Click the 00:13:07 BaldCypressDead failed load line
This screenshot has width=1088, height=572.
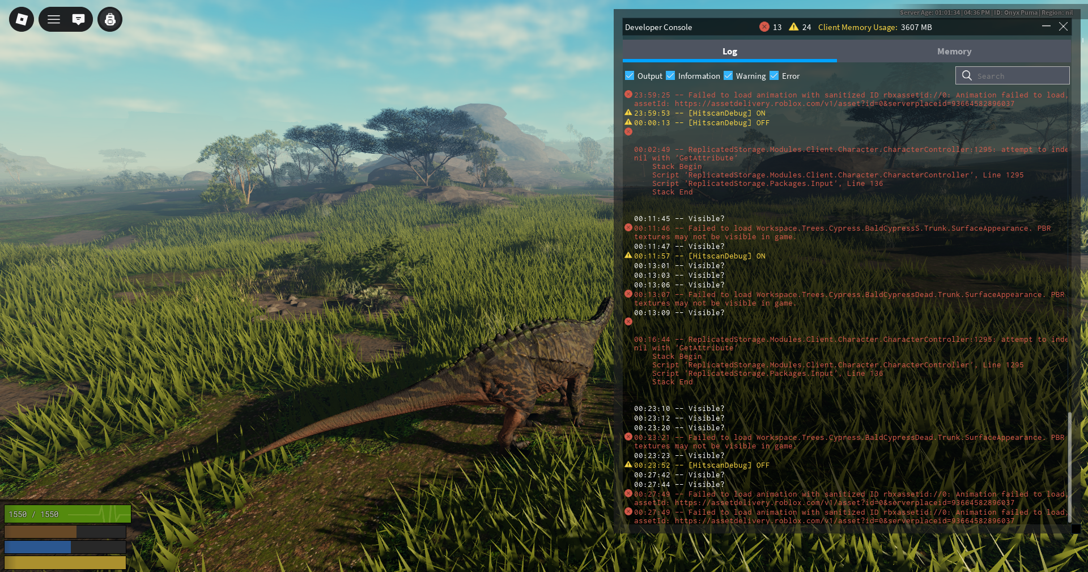(849, 299)
